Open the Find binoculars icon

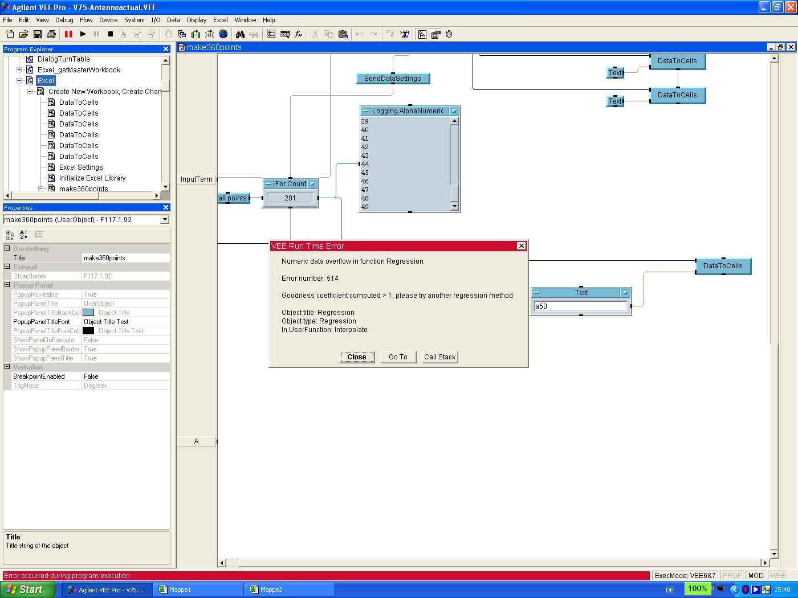240,34
